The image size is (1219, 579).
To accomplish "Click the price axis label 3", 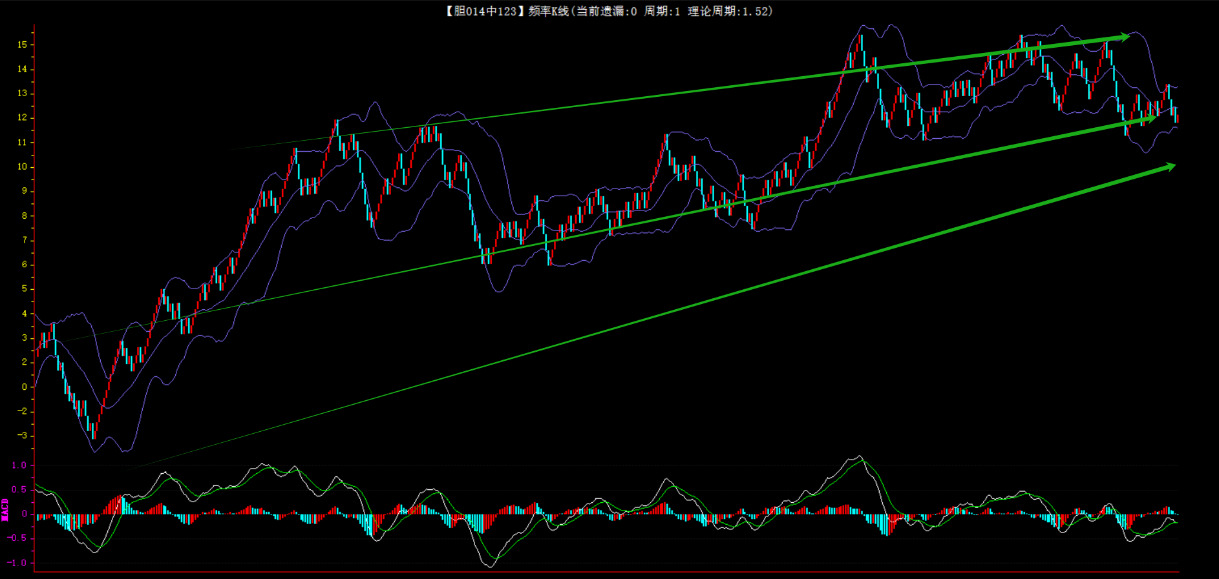I will (x=25, y=338).
